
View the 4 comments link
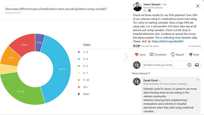195,46
